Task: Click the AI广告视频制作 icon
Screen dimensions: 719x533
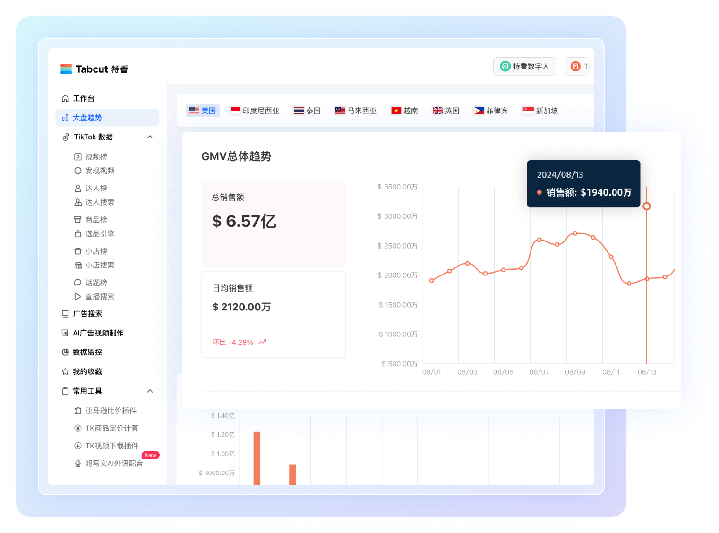Action: 65,333
